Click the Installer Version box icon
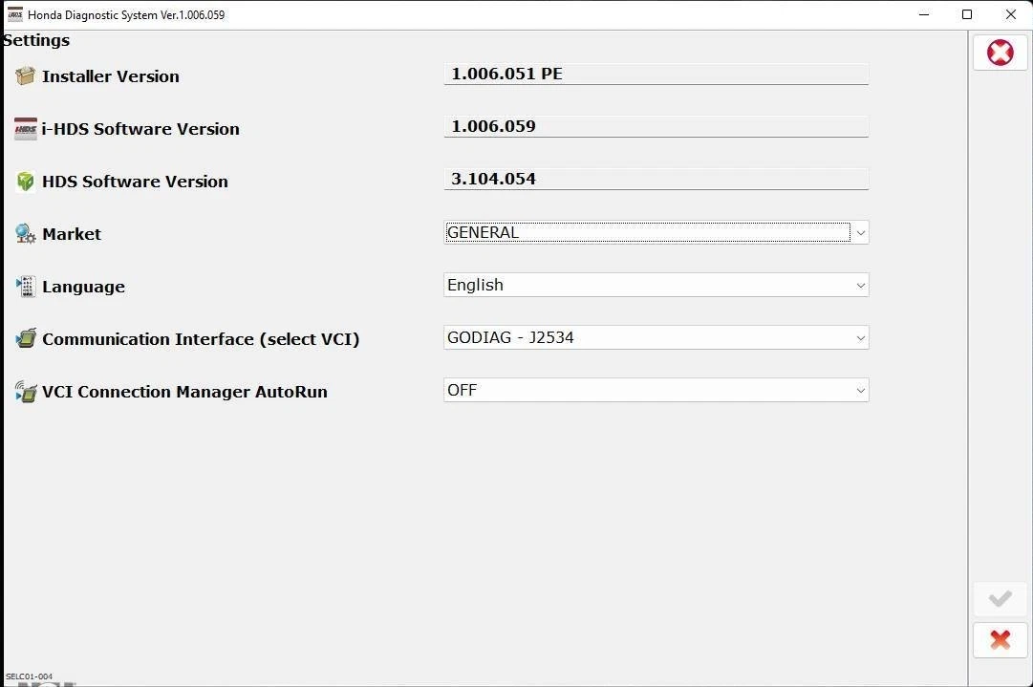 pyautogui.click(x=25, y=75)
